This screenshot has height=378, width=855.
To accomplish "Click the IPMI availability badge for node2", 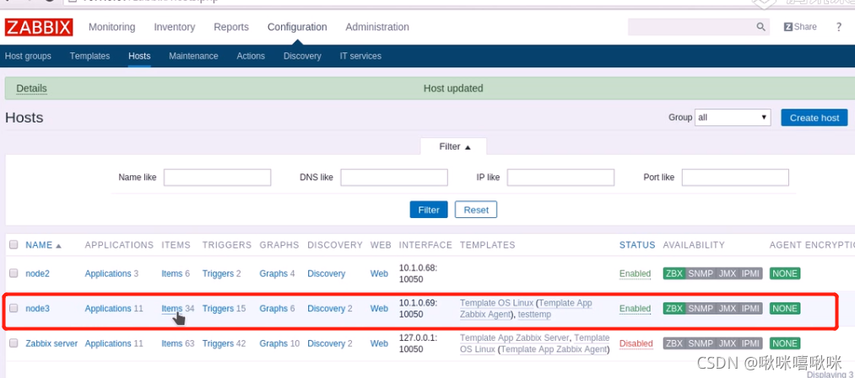I will point(750,274).
